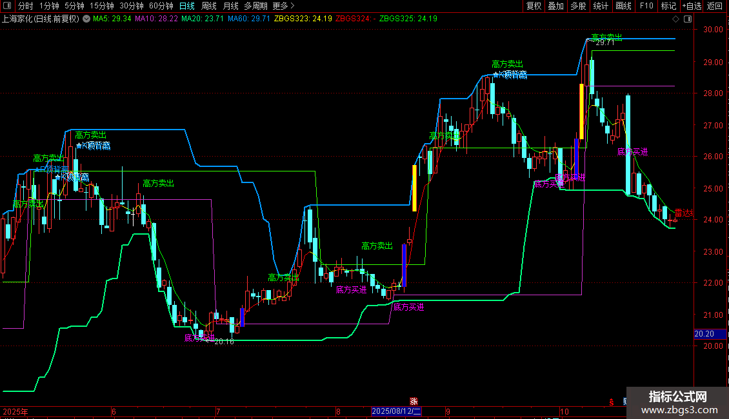The height and width of the screenshot is (419, 729).
Task: Click the 标记 mark button
Action: pyautogui.click(x=668, y=6)
